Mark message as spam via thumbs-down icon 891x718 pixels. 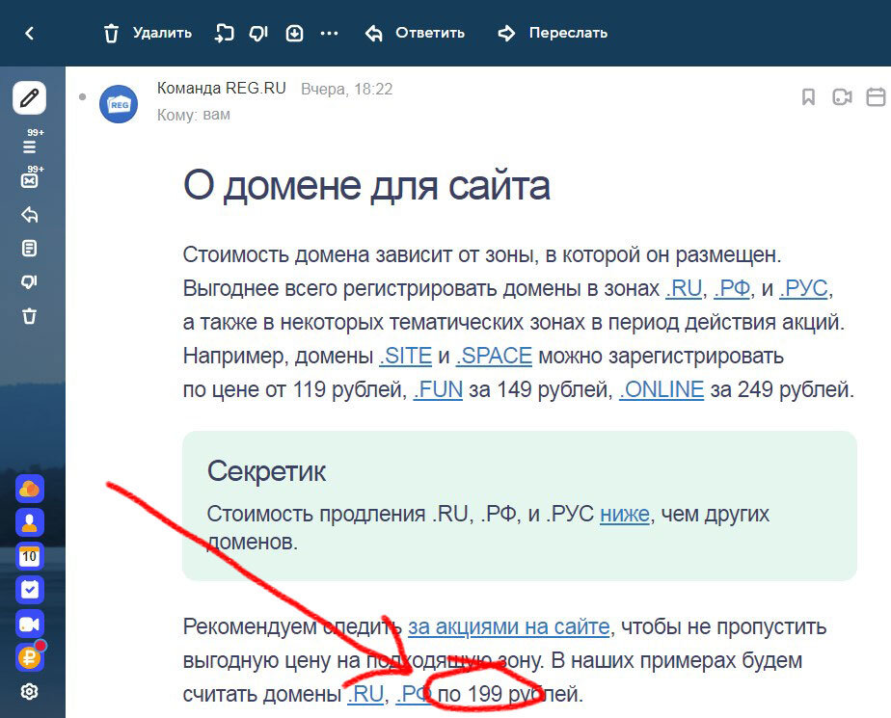[x=258, y=34]
